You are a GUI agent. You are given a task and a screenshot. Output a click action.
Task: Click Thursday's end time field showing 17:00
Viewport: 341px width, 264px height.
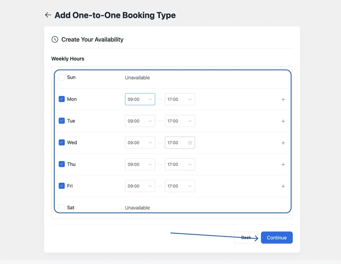click(x=180, y=164)
